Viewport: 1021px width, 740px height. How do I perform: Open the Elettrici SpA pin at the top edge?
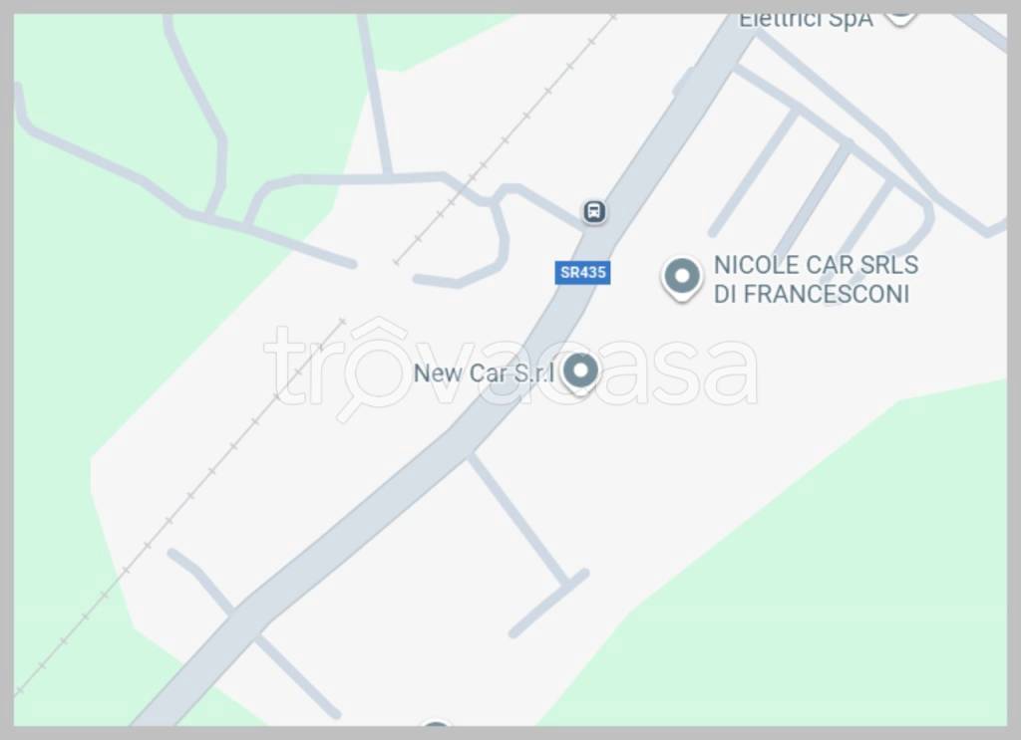(900, 16)
